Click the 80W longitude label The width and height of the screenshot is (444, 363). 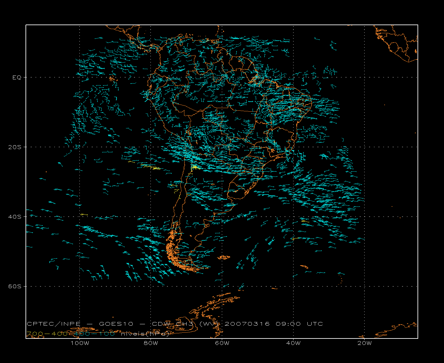(x=151, y=343)
